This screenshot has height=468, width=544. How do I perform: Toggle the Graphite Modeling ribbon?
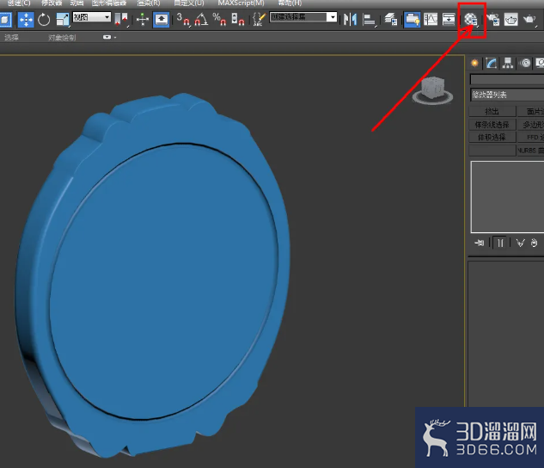pos(413,20)
